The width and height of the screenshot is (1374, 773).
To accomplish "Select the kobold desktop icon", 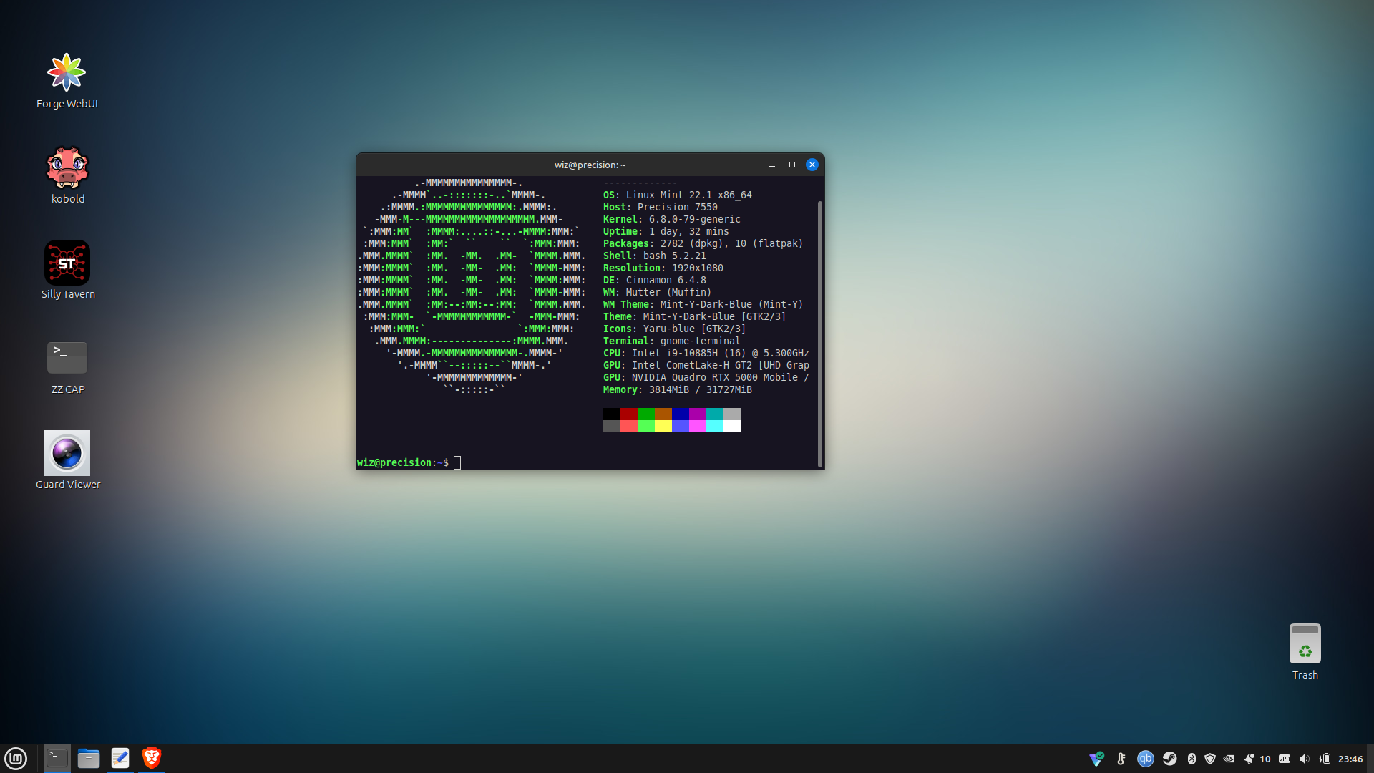I will [67, 175].
